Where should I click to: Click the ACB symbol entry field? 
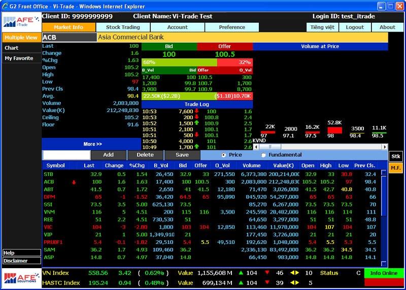coord(69,38)
